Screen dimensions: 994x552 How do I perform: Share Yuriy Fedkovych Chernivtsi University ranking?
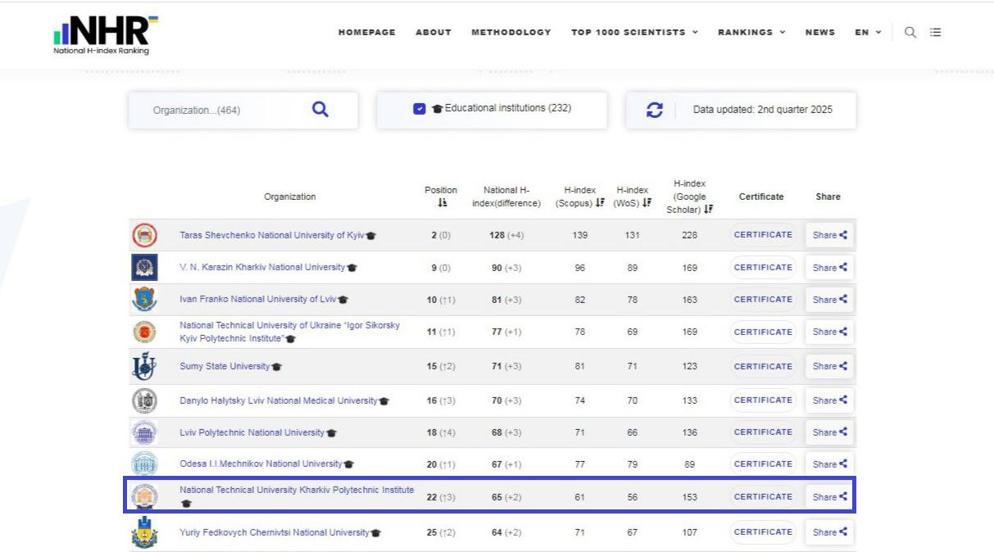[829, 532]
